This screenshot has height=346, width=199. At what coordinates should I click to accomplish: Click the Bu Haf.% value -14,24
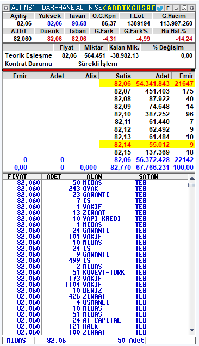(184, 39)
